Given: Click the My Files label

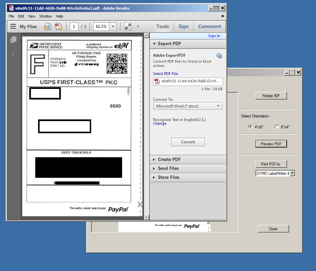Looking at the screenshot, I should pos(28,27).
